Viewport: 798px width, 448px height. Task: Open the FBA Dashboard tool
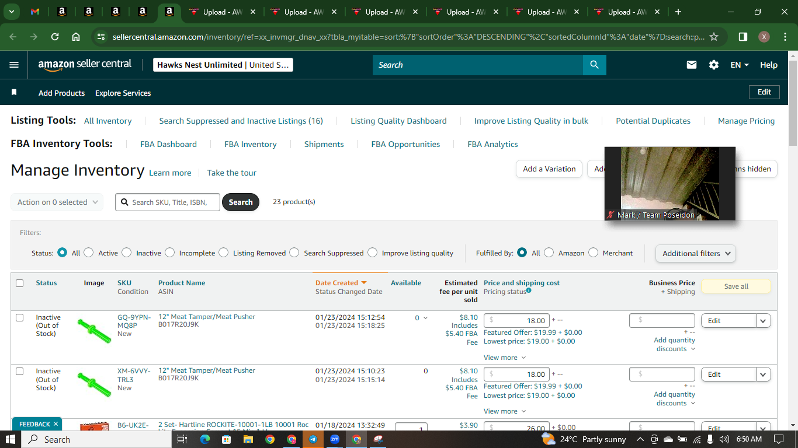point(168,144)
